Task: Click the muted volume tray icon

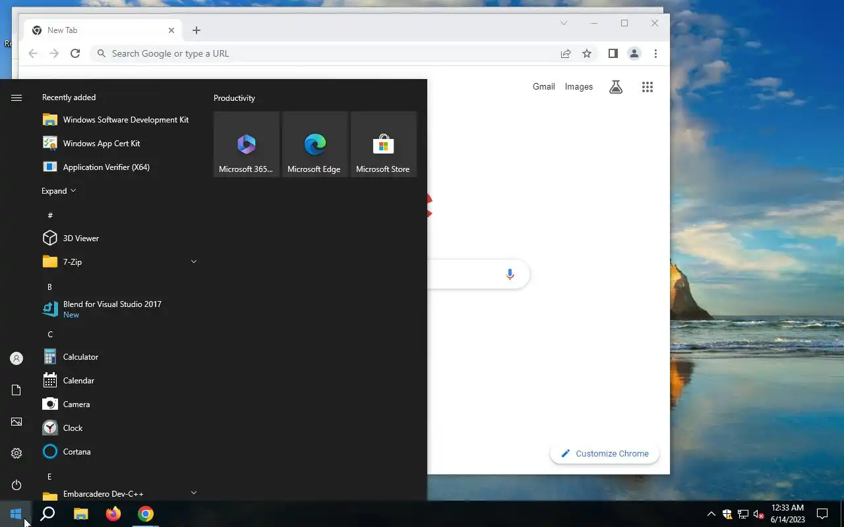Action: (759, 514)
